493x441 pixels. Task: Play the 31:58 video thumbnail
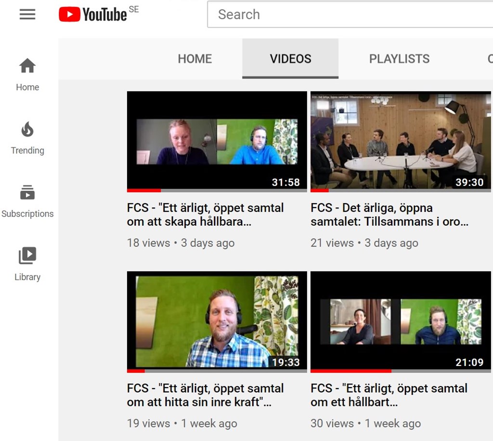click(217, 140)
